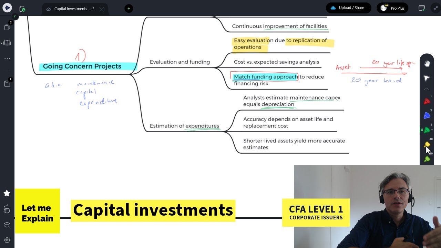This screenshot has width=441, height=248.
Task: Open the Pro Plus account menu
Action: 392,8
